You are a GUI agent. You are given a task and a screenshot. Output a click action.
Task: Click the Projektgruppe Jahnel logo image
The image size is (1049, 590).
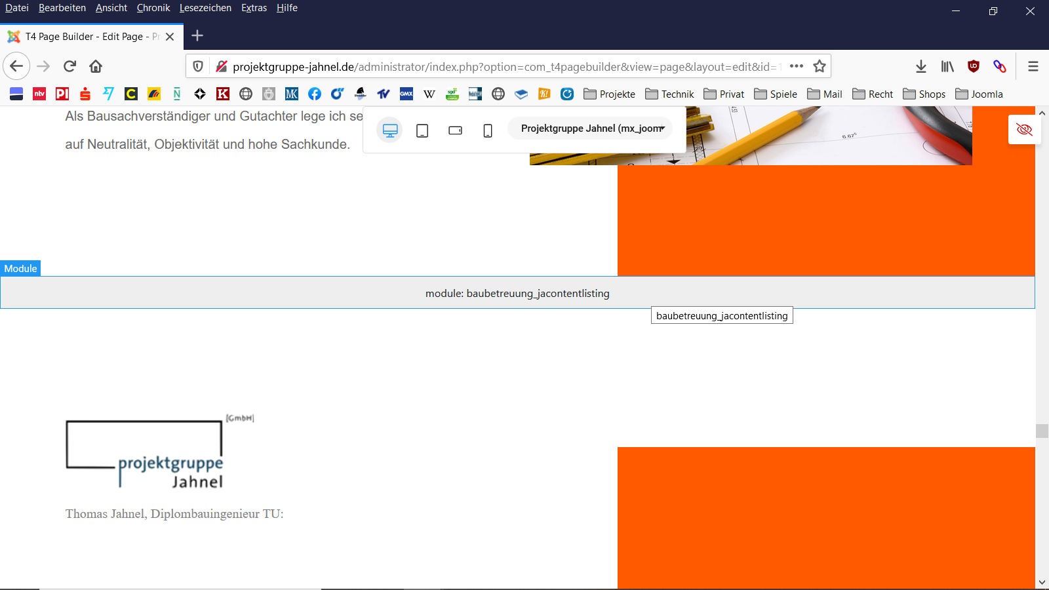tap(160, 452)
